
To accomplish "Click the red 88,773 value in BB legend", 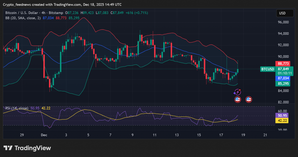I will tap(61, 18).
